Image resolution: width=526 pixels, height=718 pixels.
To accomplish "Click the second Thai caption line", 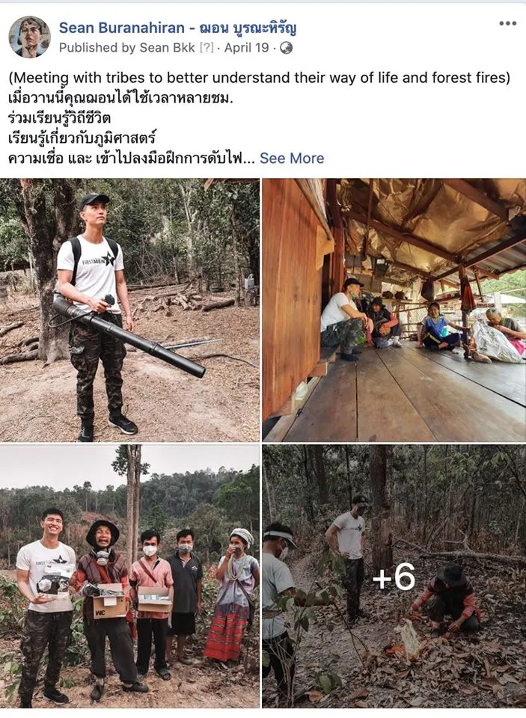I will click(x=60, y=119).
